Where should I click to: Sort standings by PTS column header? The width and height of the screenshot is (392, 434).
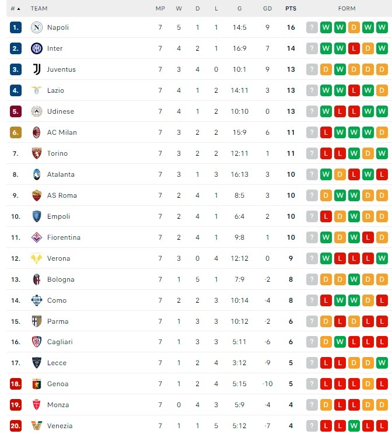tap(290, 9)
